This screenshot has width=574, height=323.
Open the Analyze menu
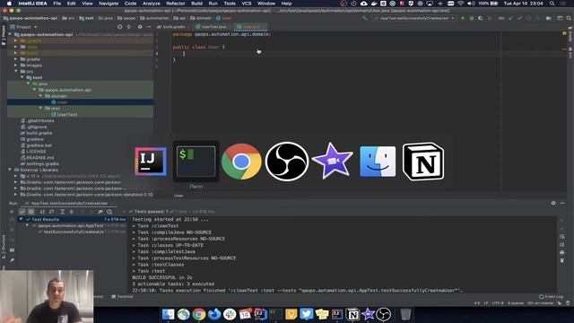(x=152, y=4)
